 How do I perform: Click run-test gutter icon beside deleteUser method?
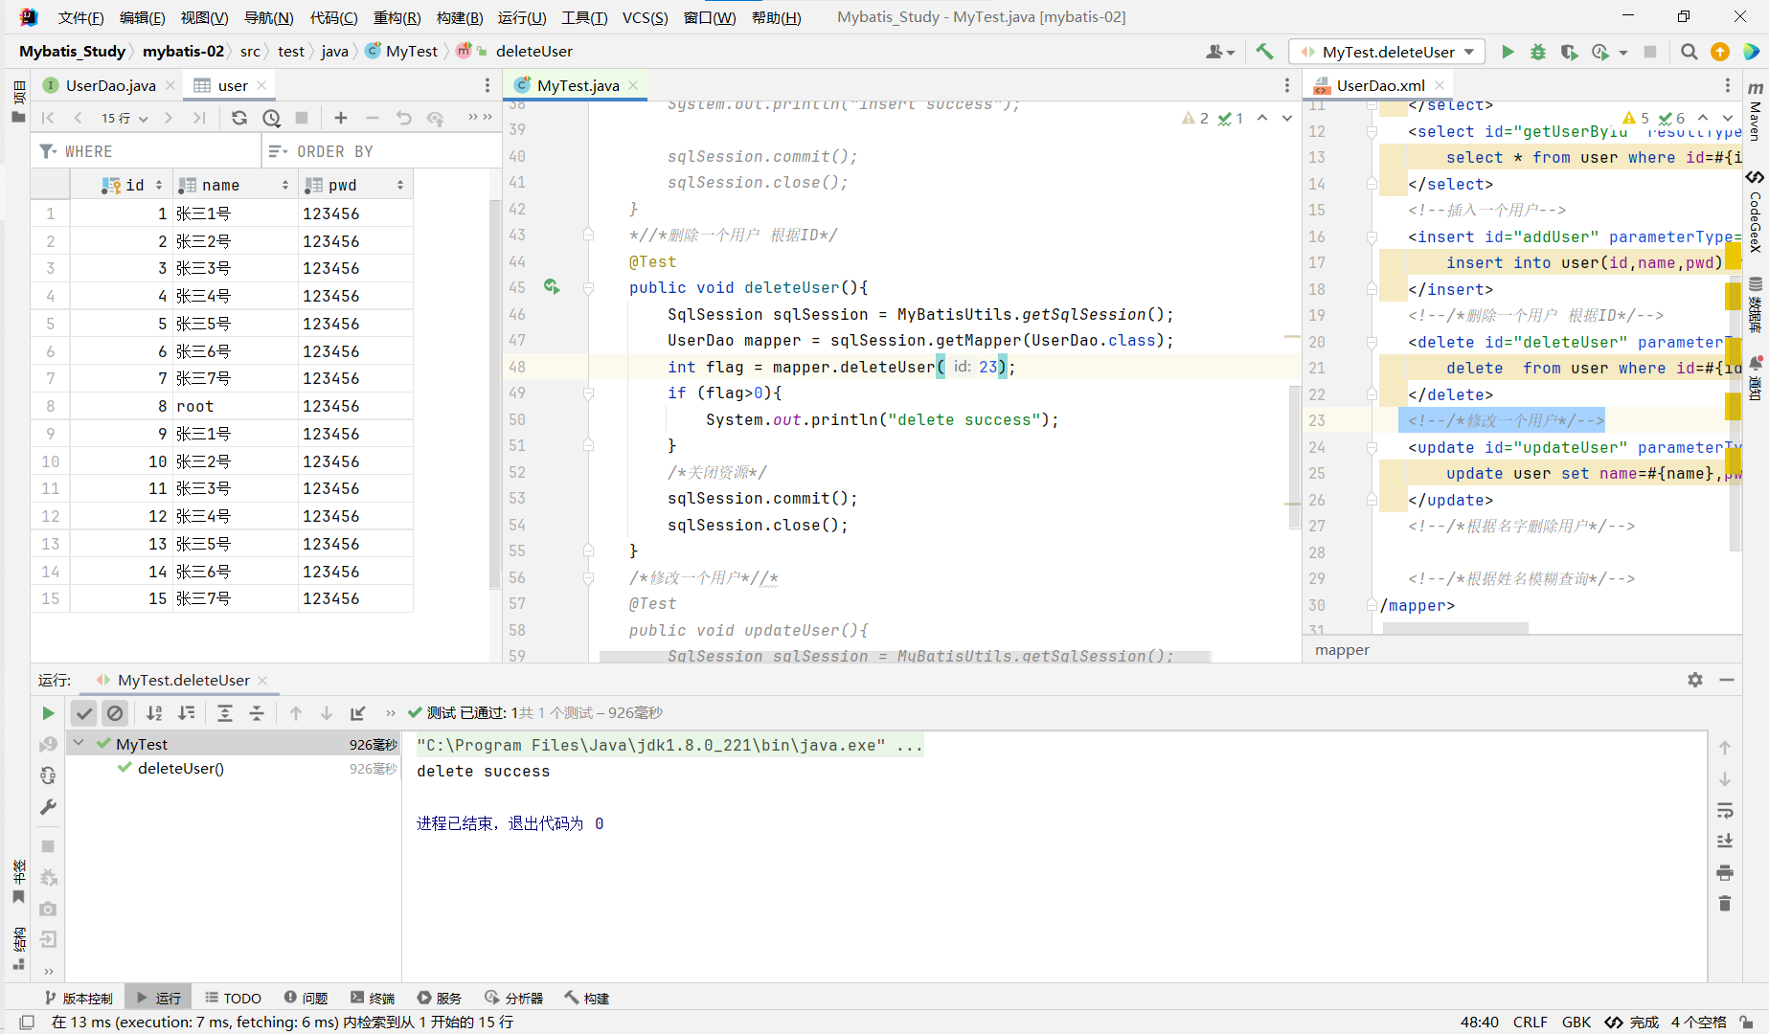(x=552, y=287)
